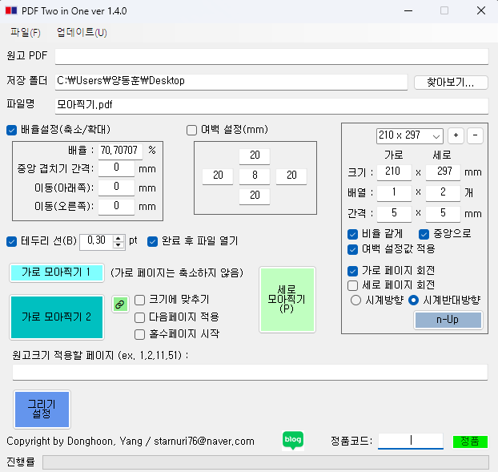Click the 이동(아래쪽) value field

coord(116,188)
